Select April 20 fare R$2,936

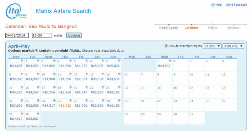(x=97, y=92)
